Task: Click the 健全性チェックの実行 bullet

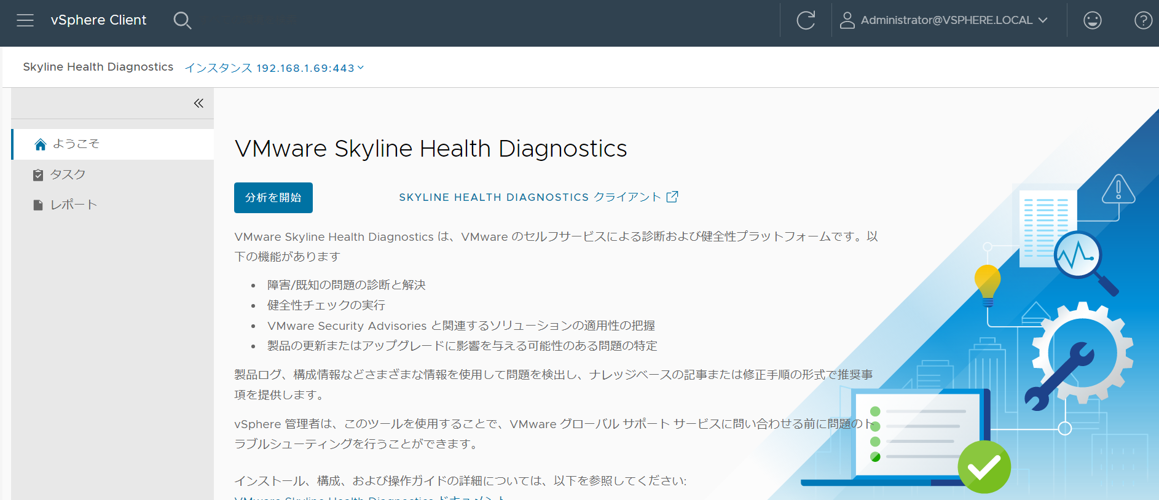Action: 326,305
